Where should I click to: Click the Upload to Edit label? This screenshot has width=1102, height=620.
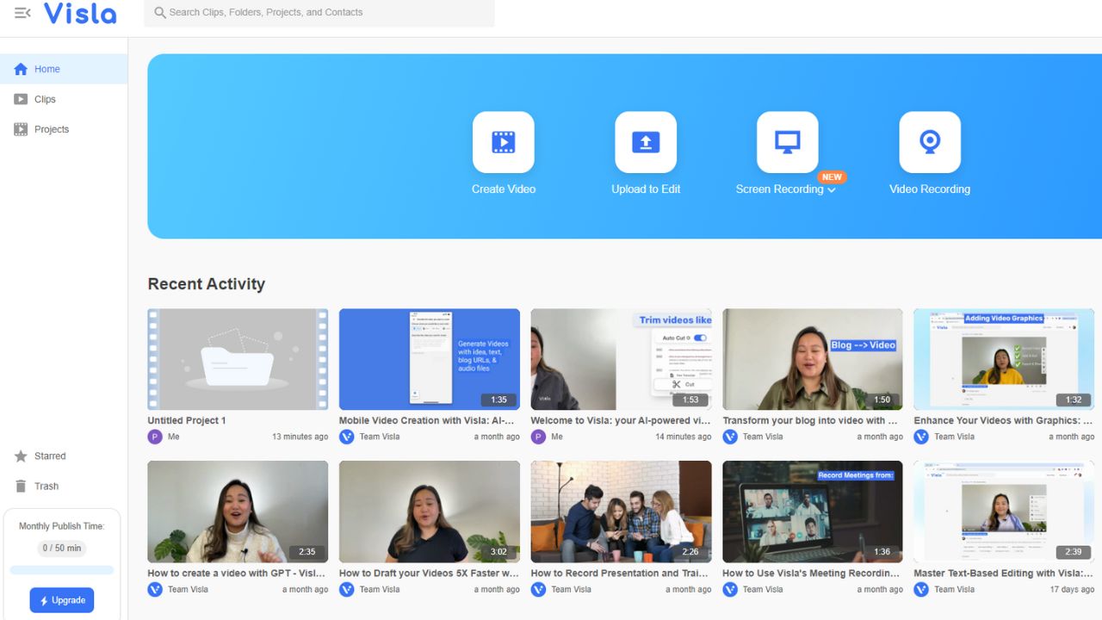[x=646, y=189]
